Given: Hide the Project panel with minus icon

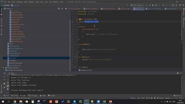Looking at the screenshot, I should pyautogui.click(x=69, y=9).
